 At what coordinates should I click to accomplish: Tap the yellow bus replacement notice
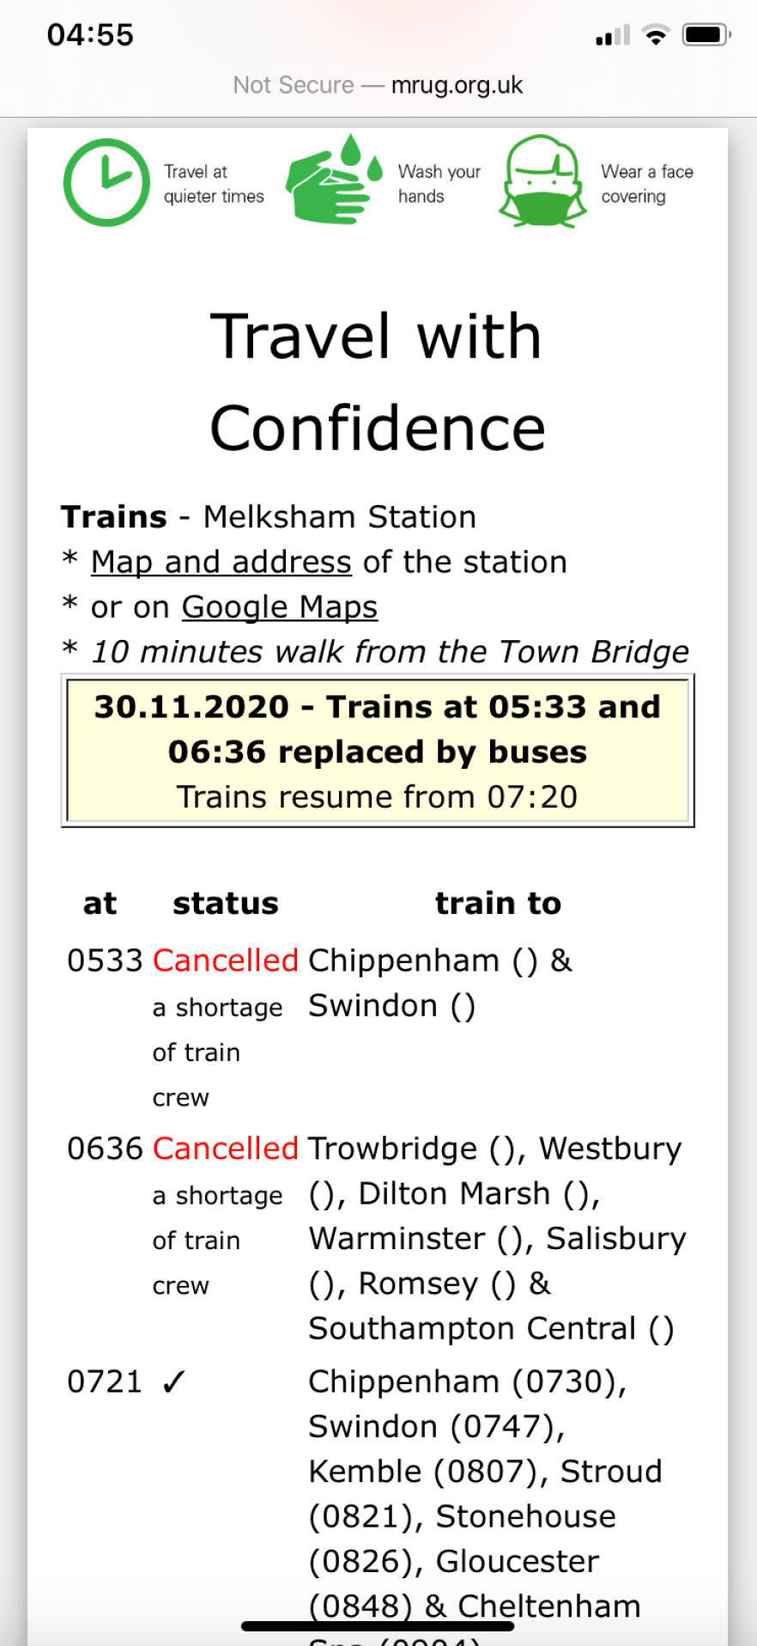point(378,751)
